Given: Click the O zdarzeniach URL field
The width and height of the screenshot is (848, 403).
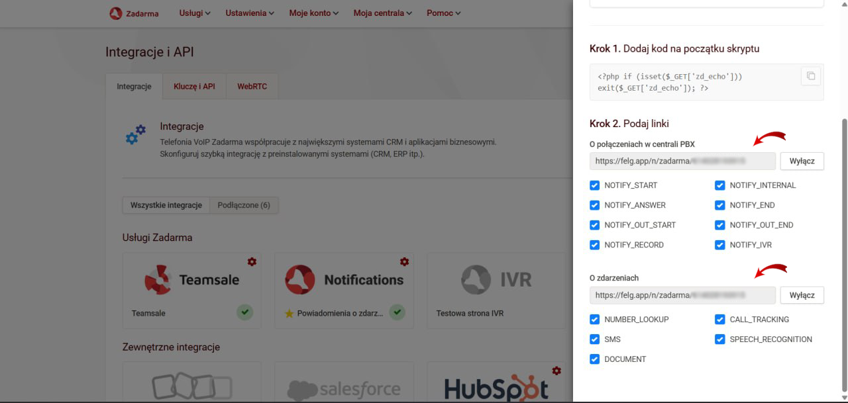Looking at the screenshot, I should (x=682, y=295).
